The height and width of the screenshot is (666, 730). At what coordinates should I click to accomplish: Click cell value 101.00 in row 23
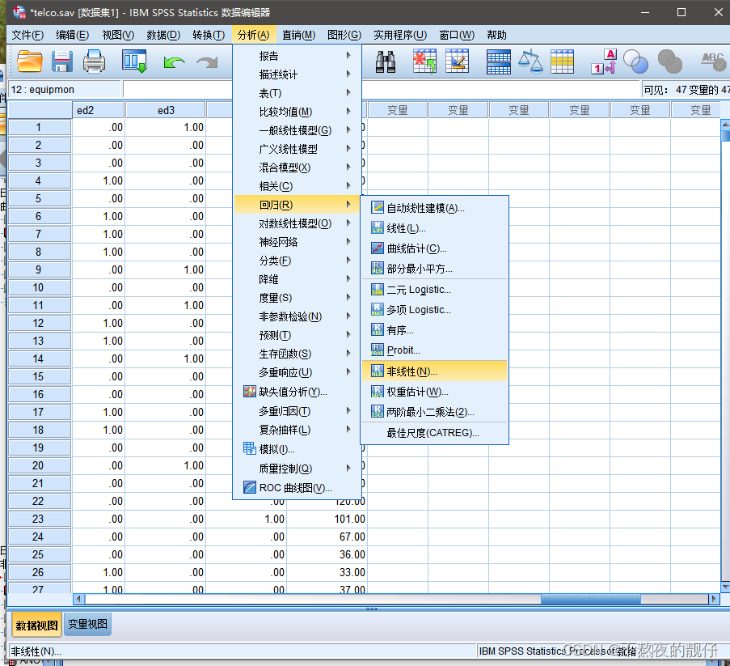tap(327, 519)
